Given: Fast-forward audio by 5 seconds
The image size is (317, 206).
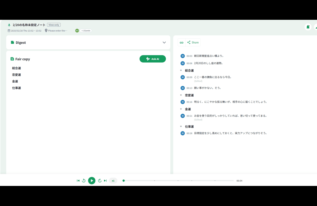Looking at the screenshot, I should coord(100,181).
